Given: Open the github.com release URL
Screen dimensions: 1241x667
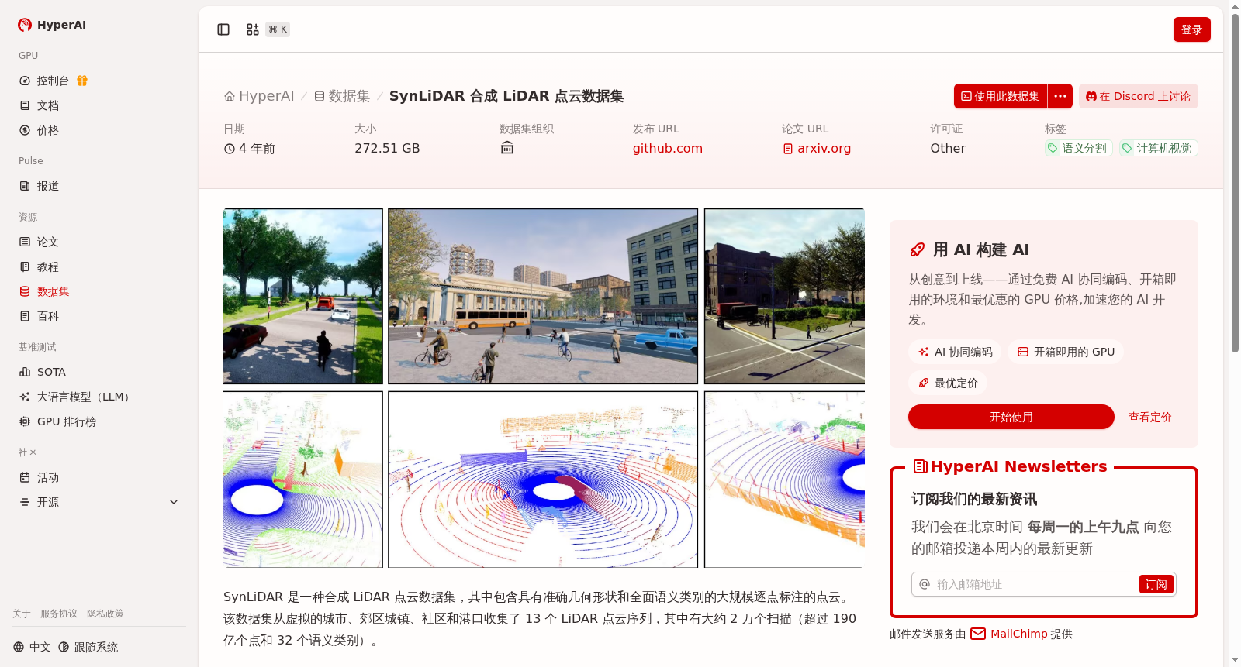Looking at the screenshot, I should [x=667, y=148].
